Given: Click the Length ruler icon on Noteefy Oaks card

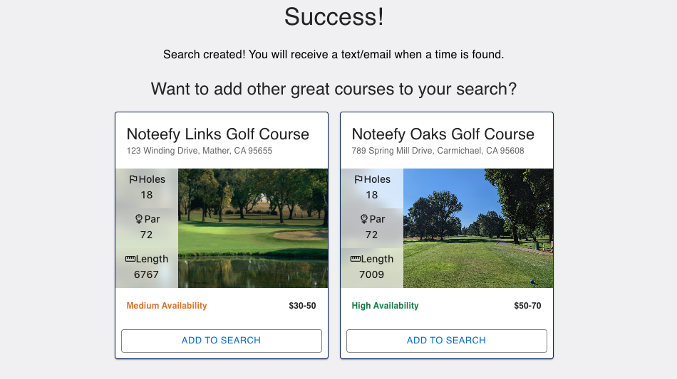Looking at the screenshot, I should pos(355,260).
